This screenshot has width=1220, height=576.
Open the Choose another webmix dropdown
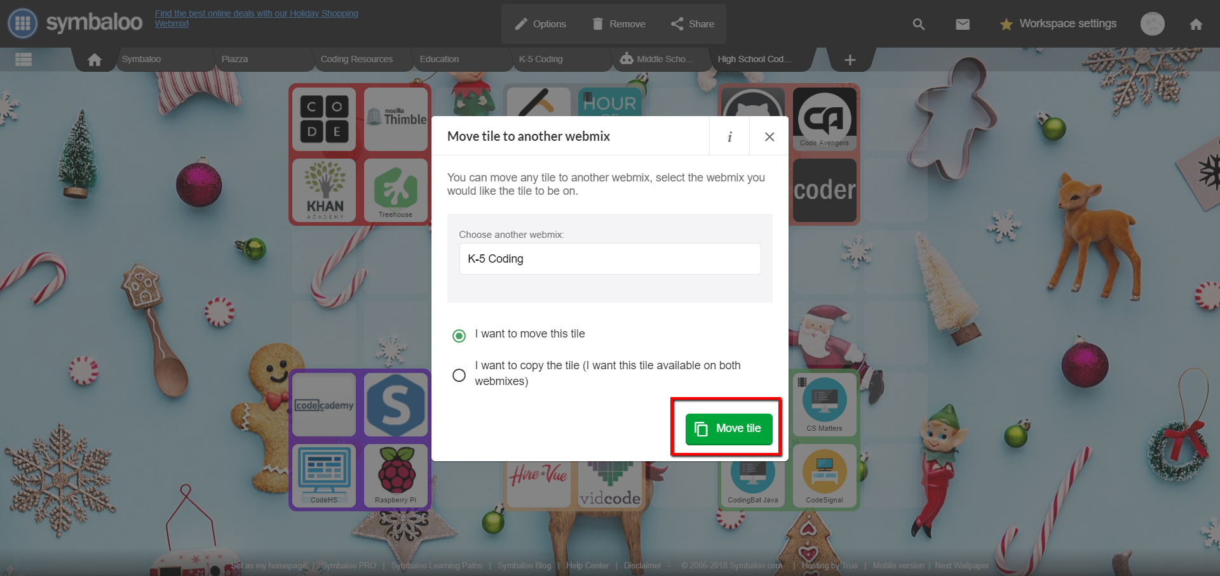click(610, 259)
